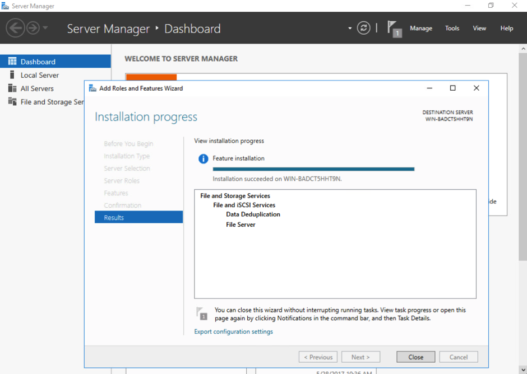This screenshot has height=374, width=527.
Task: Select Installation Type step in wizard sidebar
Action: point(127,156)
